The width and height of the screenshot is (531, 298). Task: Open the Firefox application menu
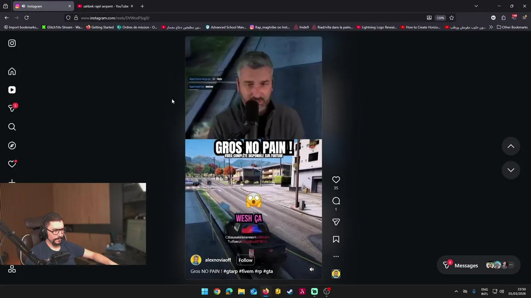(524, 18)
